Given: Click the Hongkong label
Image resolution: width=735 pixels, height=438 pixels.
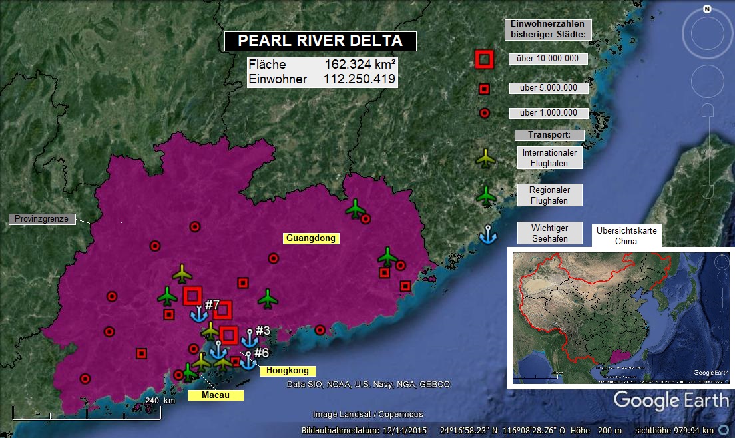Looking at the screenshot, I should 283,371.
